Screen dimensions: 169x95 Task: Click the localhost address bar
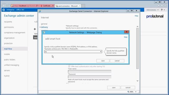point(25,6)
